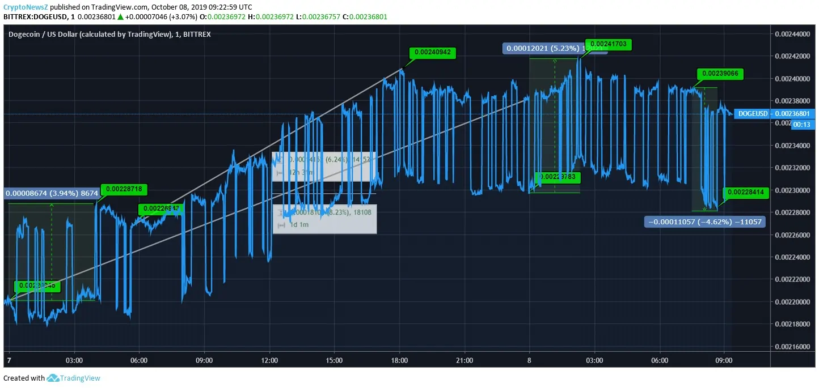Click the 0.00224000 price axis label
The height and width of the screenshot is (388, 819).
(791, 257)
